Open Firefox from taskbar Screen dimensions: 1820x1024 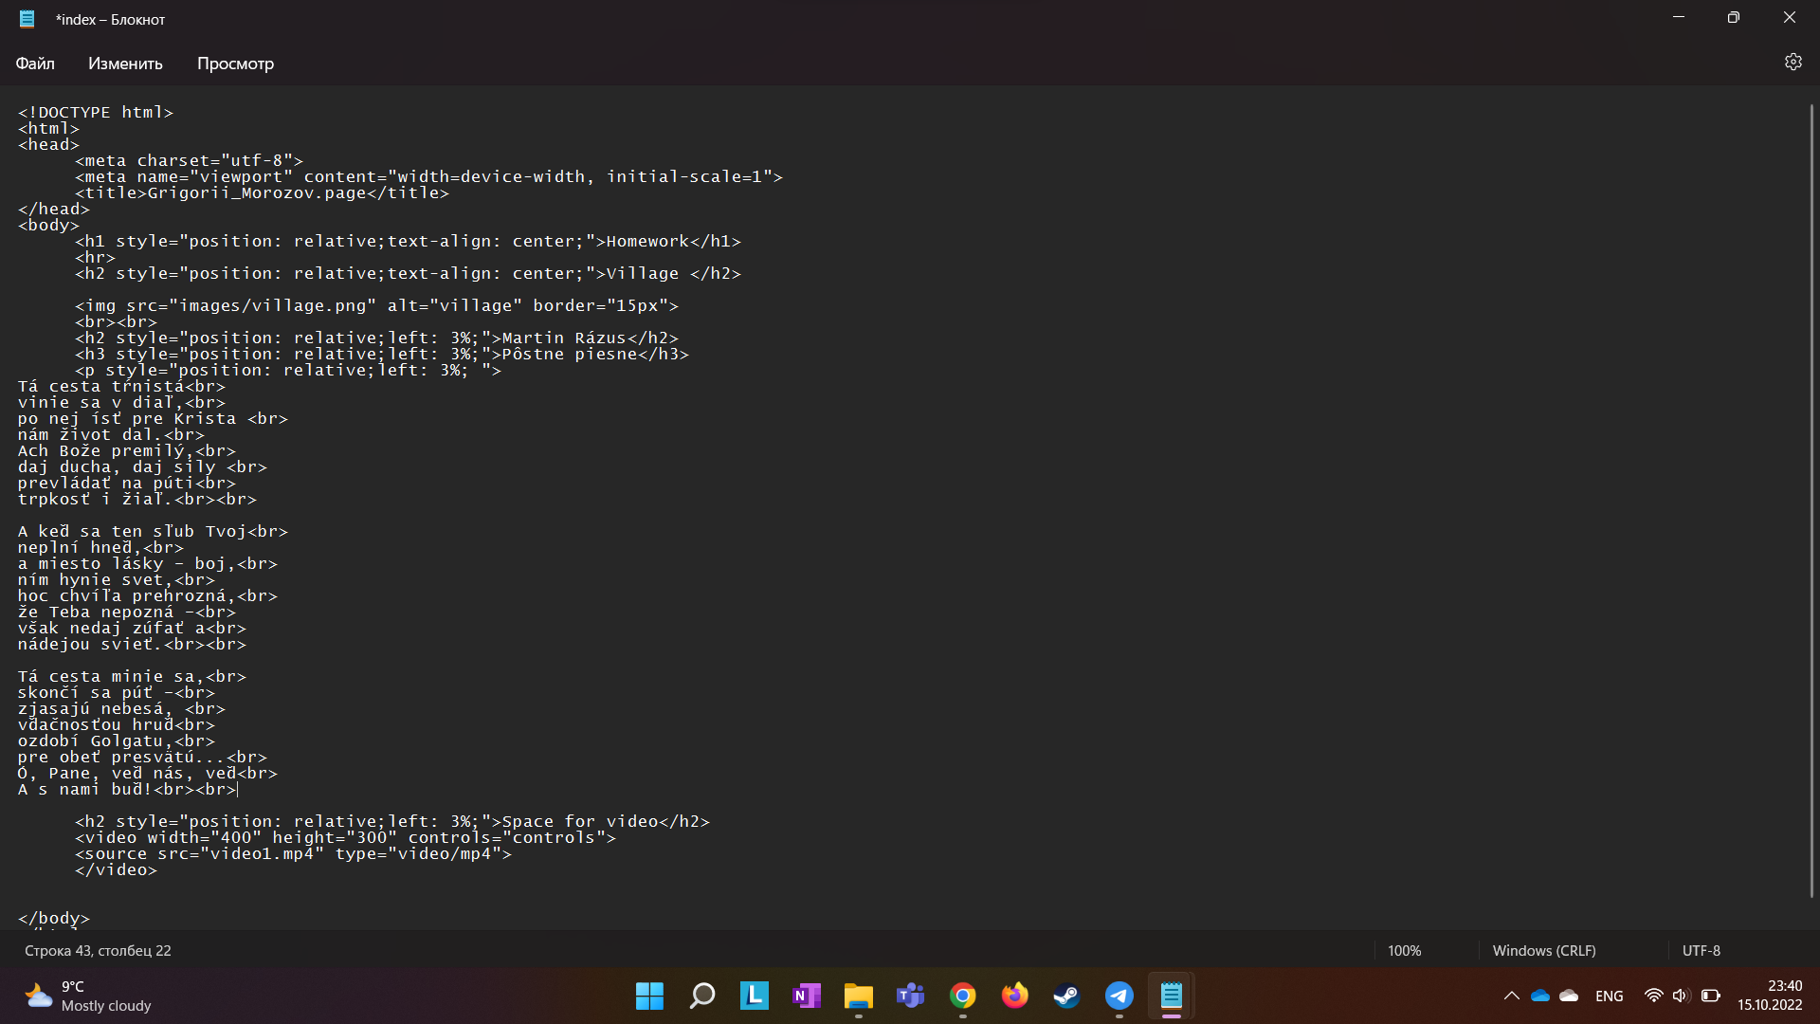point(1015,996)
